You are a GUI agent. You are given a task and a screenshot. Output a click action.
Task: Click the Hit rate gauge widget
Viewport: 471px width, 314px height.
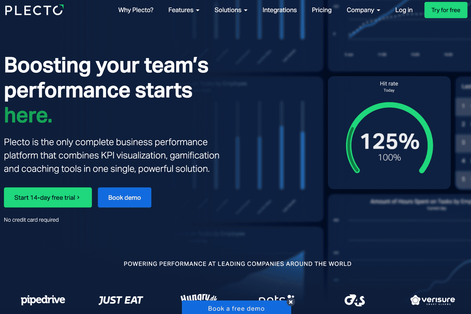389,133
